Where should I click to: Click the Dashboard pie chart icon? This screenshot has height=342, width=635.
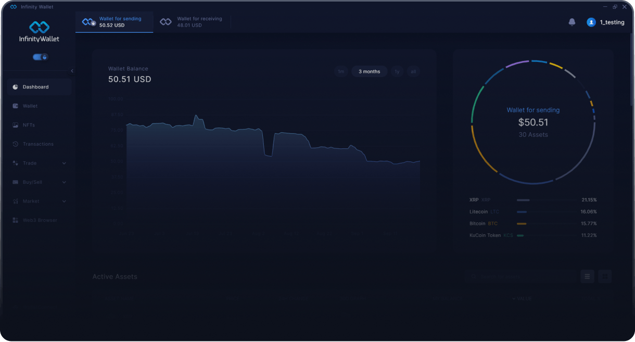(x=15, y=87)
